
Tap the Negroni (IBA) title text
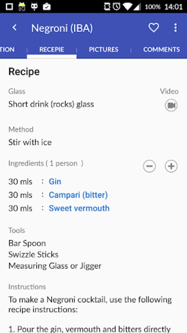pyautogui.click(x=62, y=28)
